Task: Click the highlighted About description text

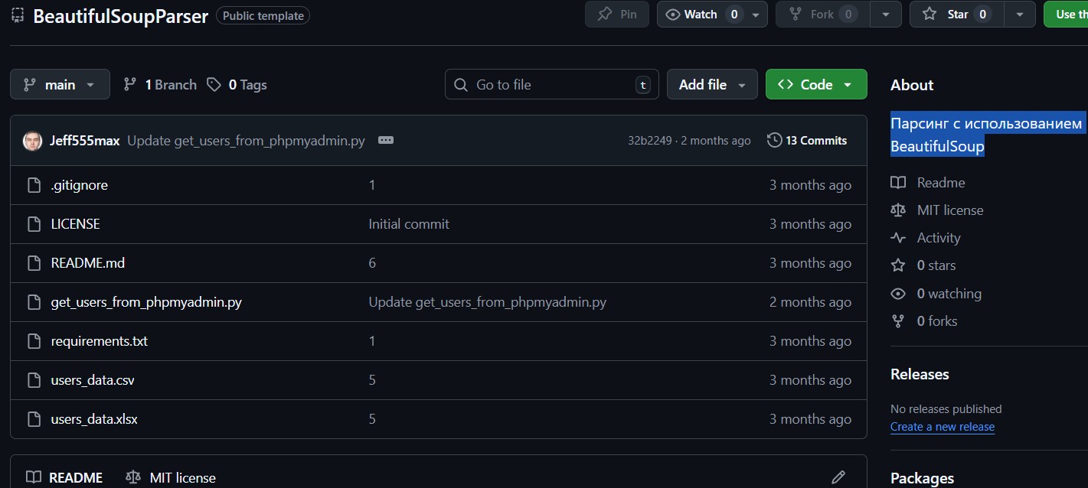Action: [987, 135]
